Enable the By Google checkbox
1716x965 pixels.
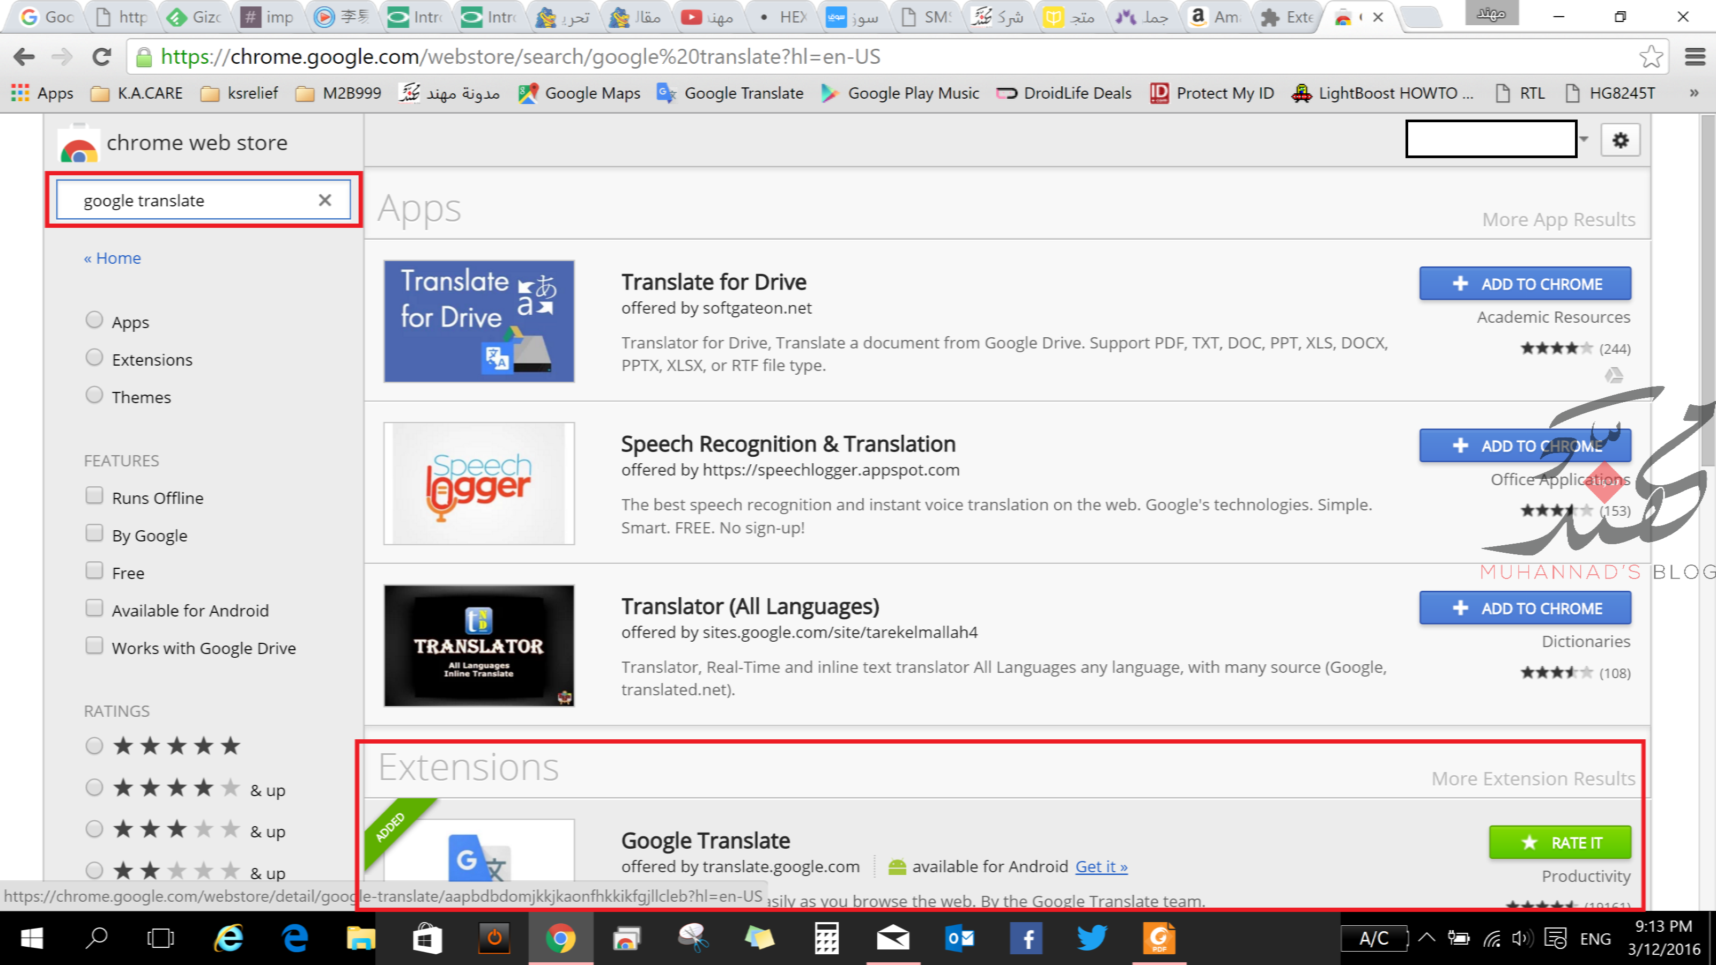tap(94, 533)
